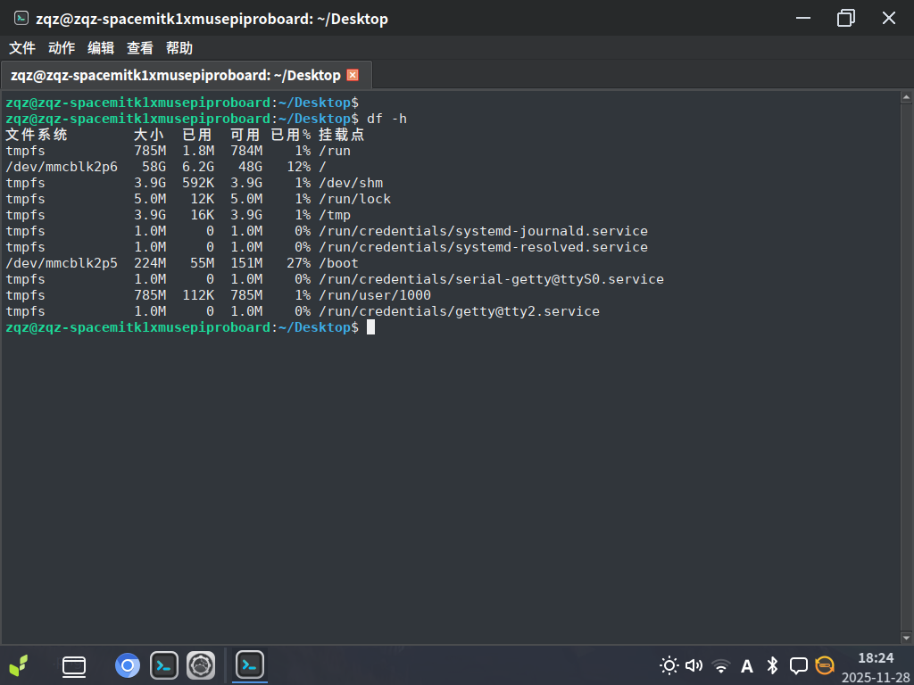This screenshot has width=914, height=685.
Task: Click the '/dev/shm' mount point
Action: (351, 183)
